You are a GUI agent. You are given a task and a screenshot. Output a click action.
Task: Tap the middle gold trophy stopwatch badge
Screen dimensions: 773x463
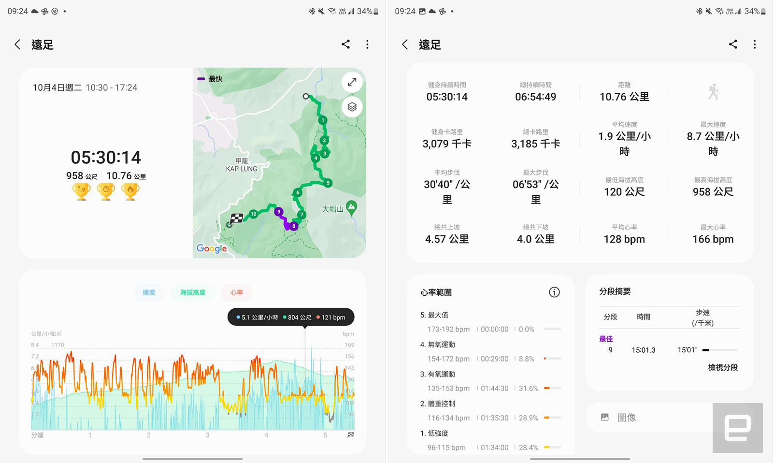pos(106,192)
